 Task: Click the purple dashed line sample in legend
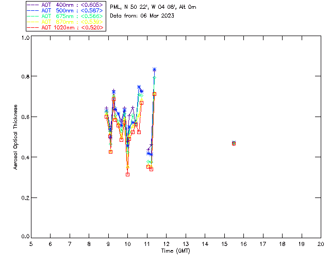[x=33, y=5]
